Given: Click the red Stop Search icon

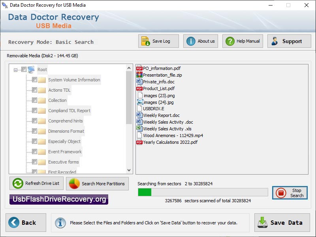Looking at the screenshot, I should (x=281, y=192).
